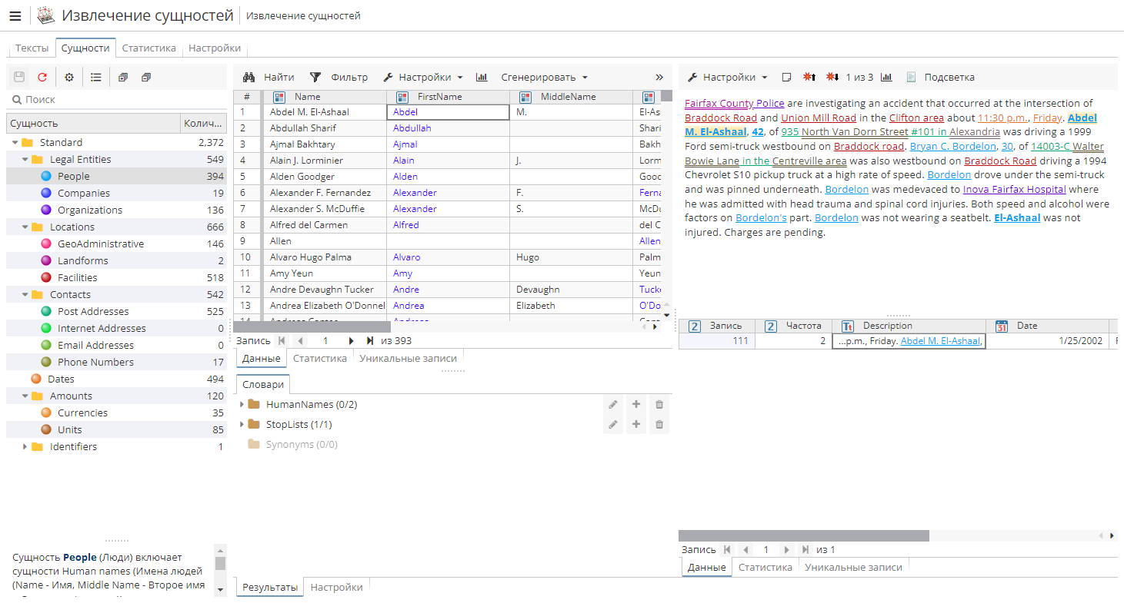Click the red refresh icon
1124x603 pixels.
tap(42, 78)
